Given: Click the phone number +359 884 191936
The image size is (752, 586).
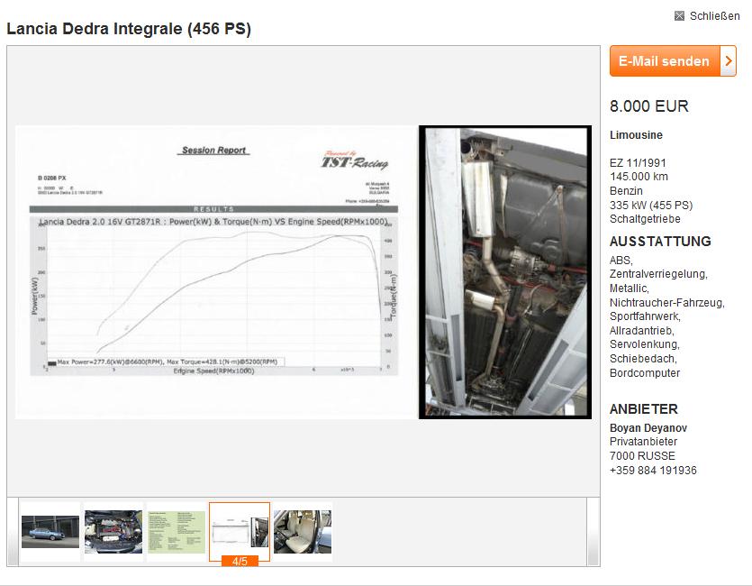Looking at the screenshot, I should pos(653,471).
